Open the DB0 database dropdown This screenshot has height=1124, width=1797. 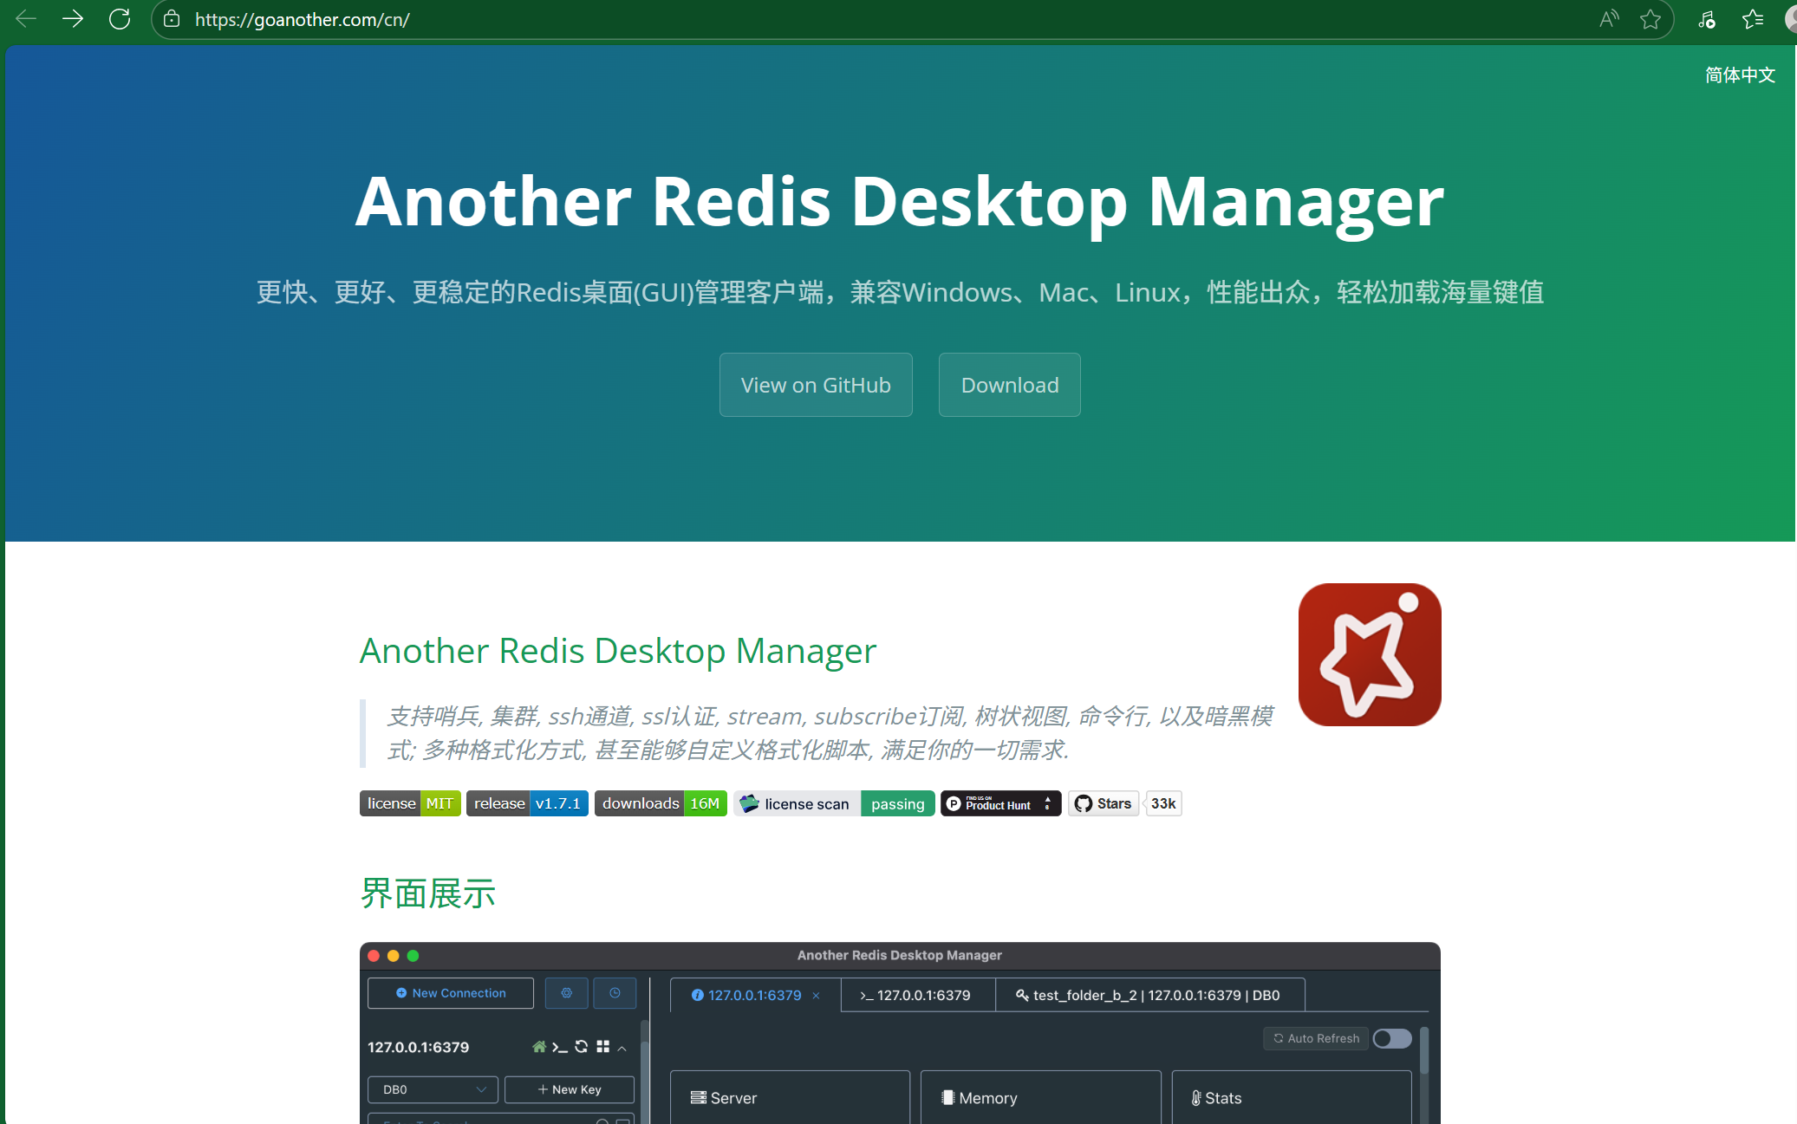point(433,1089)
